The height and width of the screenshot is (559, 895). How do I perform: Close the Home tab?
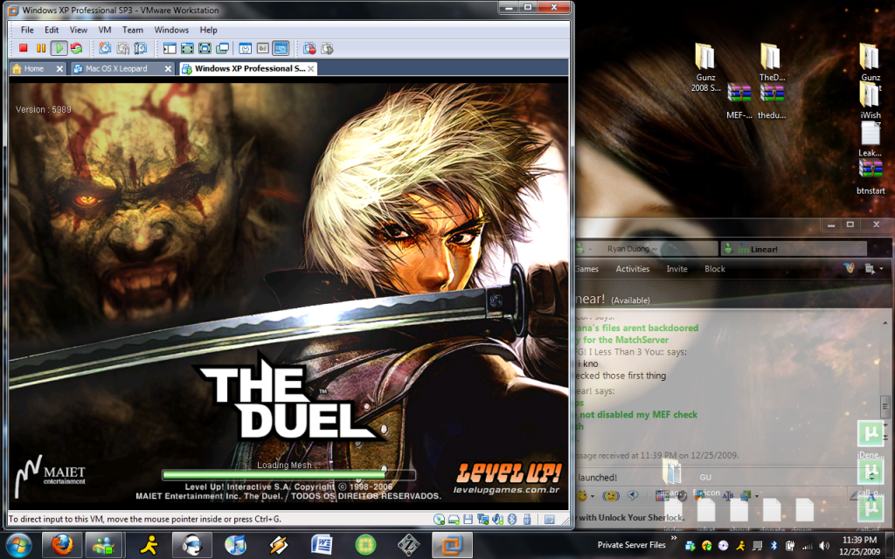pyautogui.click(x=59, y=68)
